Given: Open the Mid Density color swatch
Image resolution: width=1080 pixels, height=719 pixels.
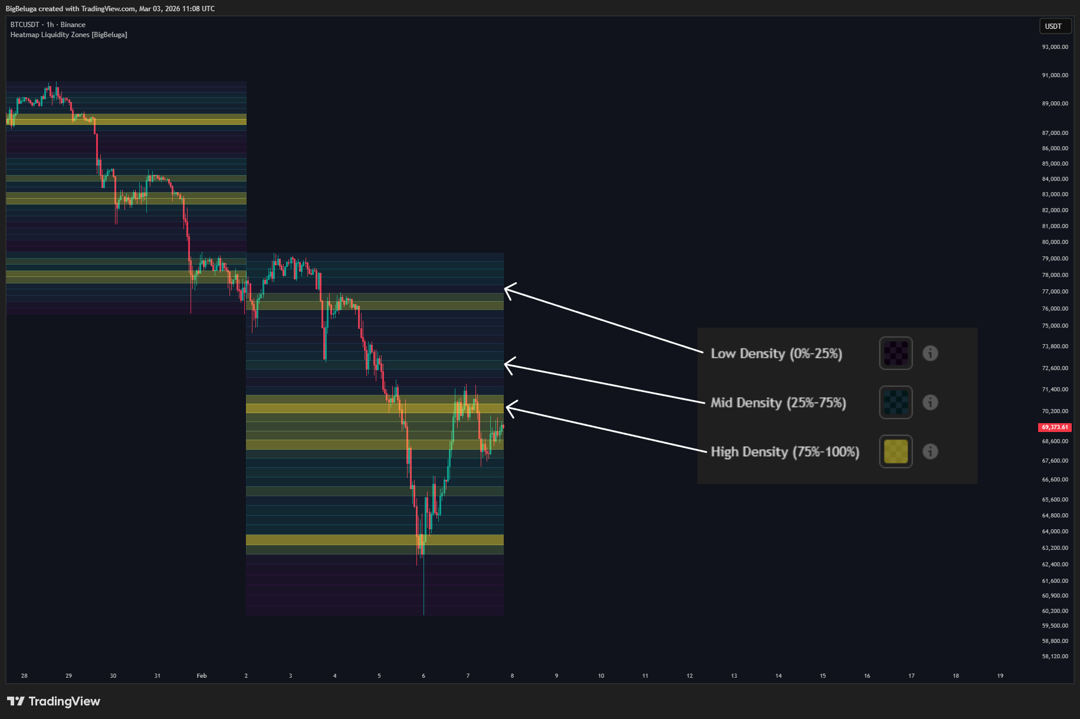Looking at the screenshot, I should pyautogui.click(x=895, y=402).
